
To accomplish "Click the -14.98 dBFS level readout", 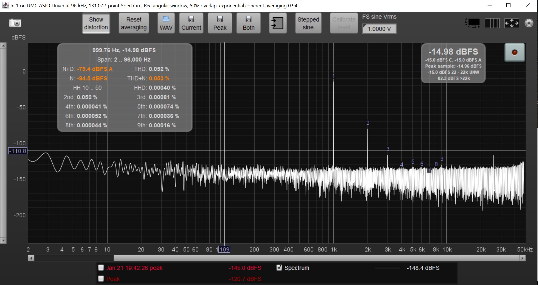I will tap(453, 52).
